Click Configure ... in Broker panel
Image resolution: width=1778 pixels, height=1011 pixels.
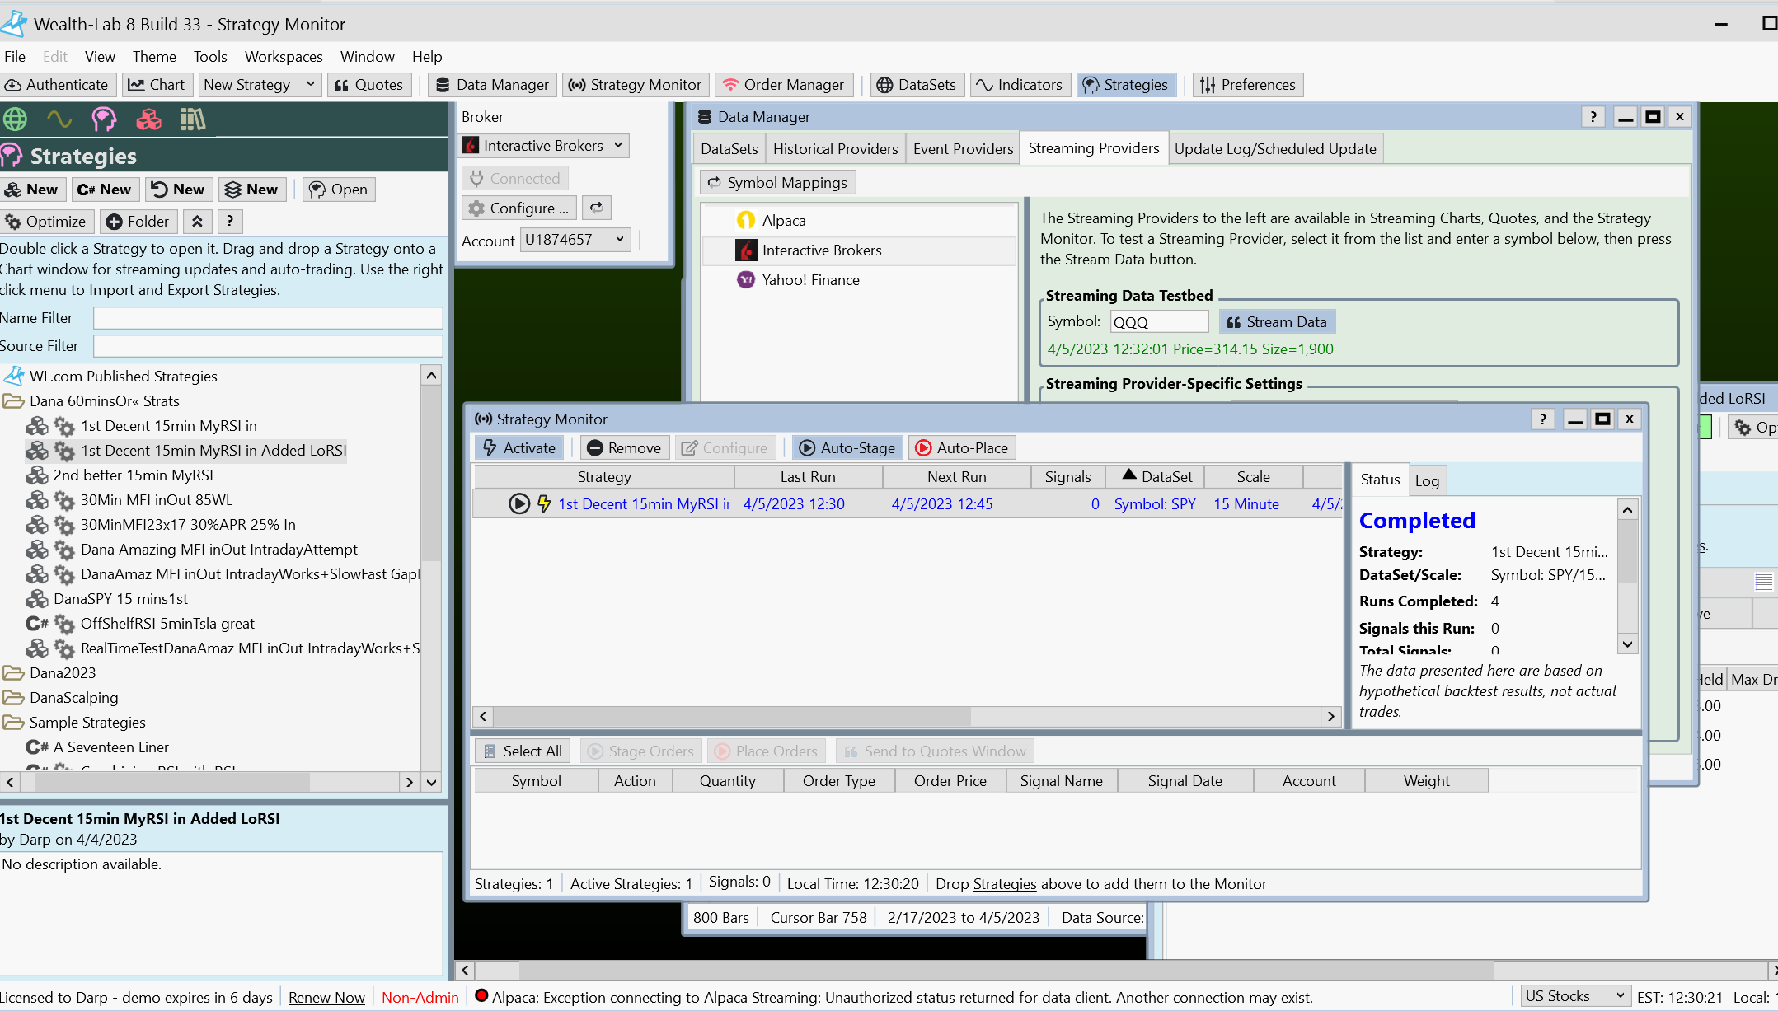pos(518,208)
